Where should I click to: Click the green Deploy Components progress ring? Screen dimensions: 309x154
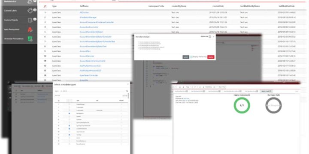(242, 105)
